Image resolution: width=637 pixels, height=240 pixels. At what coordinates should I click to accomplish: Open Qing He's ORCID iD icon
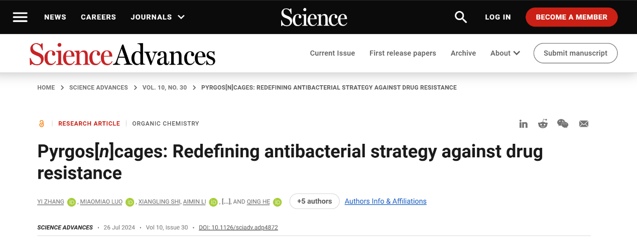tap(277, 202)
